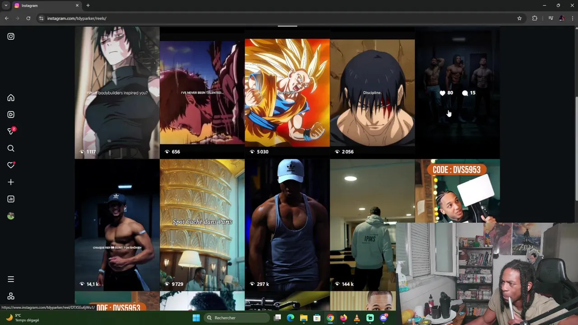Screen dimensions: 578x325
Task: Open Firefox from the taskbar
Action: click(344, 318)
